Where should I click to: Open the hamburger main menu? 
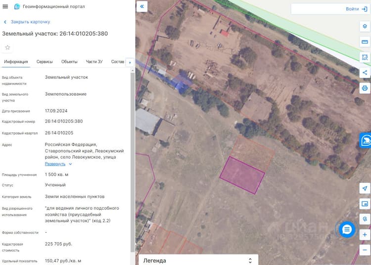click(x=5, y=6)
